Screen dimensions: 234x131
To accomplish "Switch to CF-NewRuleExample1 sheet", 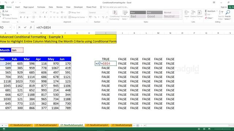I will point(21,125).
